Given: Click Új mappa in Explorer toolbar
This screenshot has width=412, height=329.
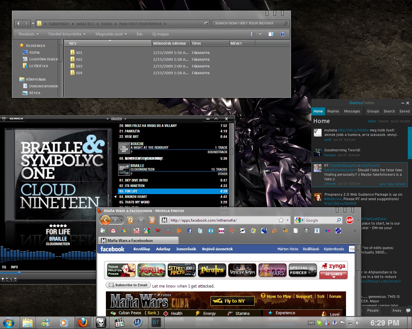Looking at the screenshot, I should coord(160,34).
